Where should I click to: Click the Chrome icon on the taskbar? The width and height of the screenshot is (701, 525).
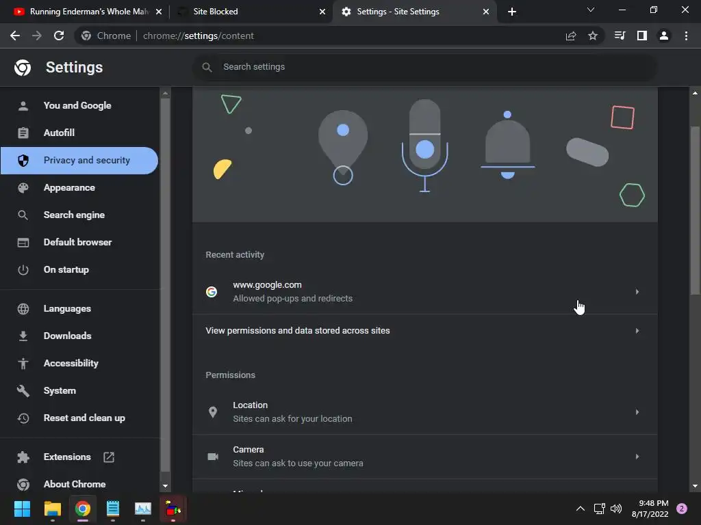coord(83,509)
